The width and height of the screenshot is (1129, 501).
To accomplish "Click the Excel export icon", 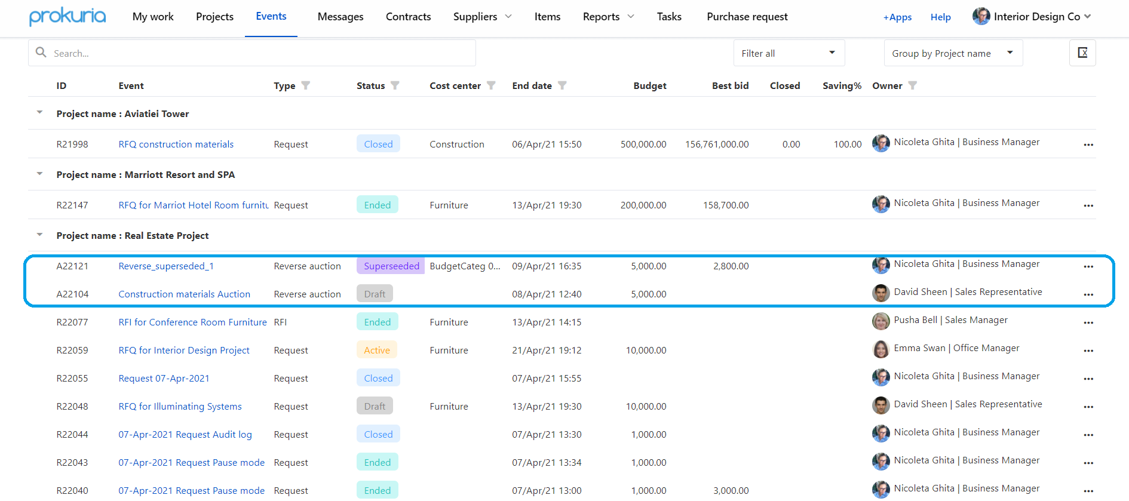I will coord(1082,53).
